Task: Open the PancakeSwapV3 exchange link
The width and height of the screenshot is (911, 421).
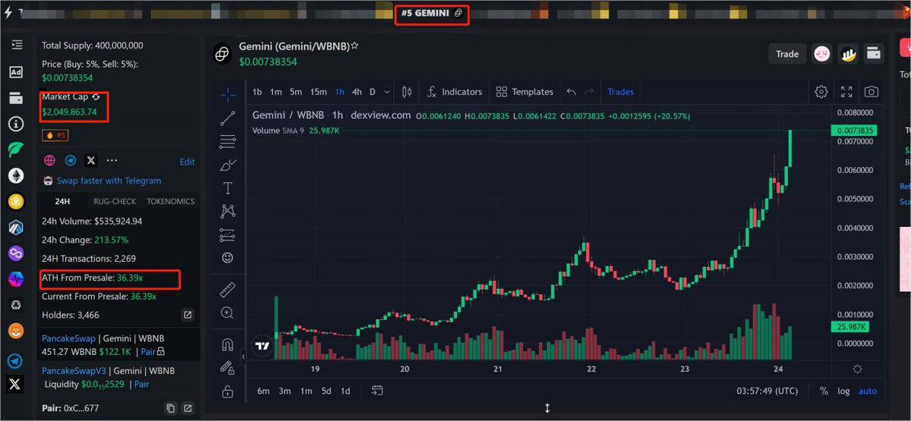Action: (x=74, y=371)
